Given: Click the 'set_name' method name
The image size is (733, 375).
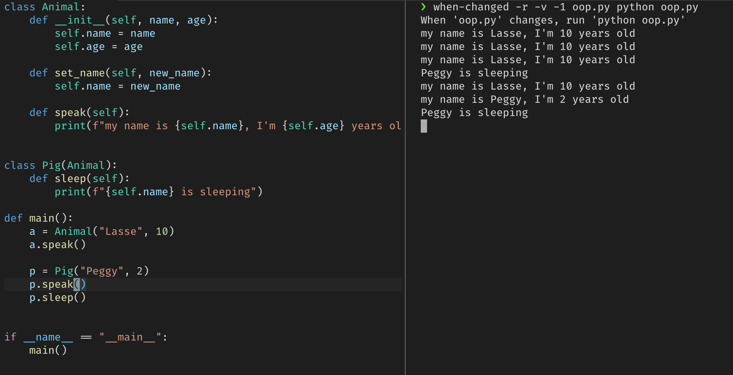Looking at the screenshot, I should (x=79, y=73).
